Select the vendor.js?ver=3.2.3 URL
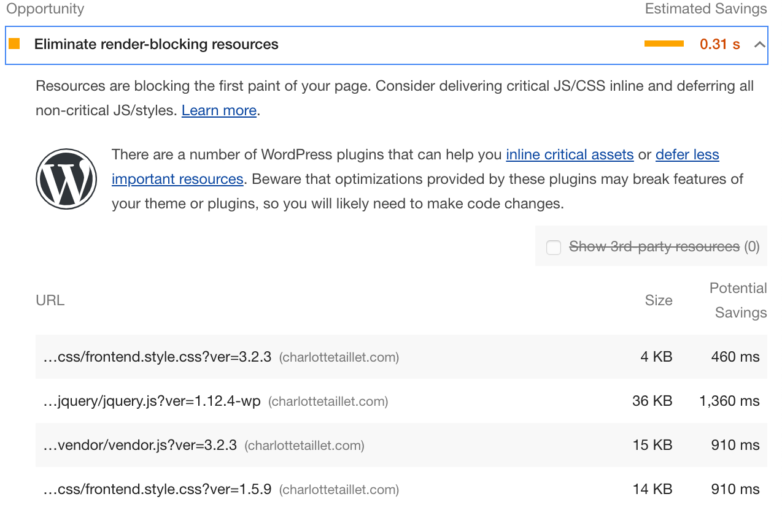 tap(140, 445)
